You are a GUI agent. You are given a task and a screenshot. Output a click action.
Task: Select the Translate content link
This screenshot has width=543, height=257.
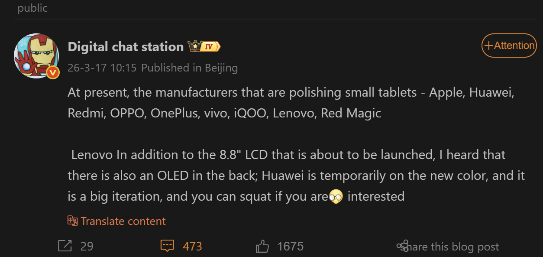pos(123,221)
